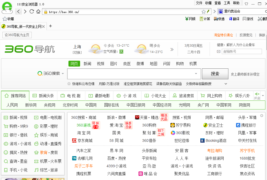The height and width of the screenshot is (180, 267).
Task: Select the 新闻 search tab
Action: [87, 64]
